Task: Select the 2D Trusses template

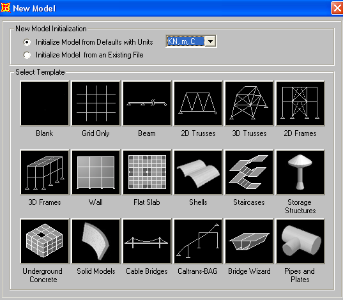Action: tap(198, 103)
